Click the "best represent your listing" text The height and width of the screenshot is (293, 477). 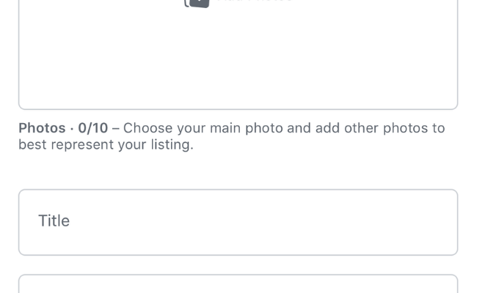pos(106,145)
